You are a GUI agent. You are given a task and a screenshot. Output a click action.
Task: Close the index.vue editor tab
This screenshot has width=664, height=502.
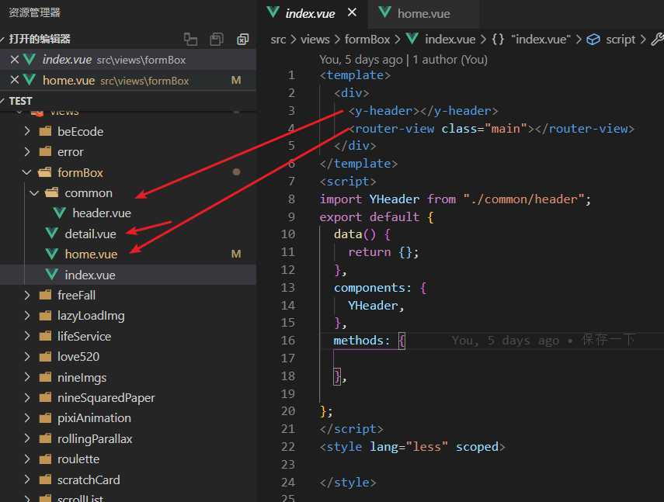(352, 12)
